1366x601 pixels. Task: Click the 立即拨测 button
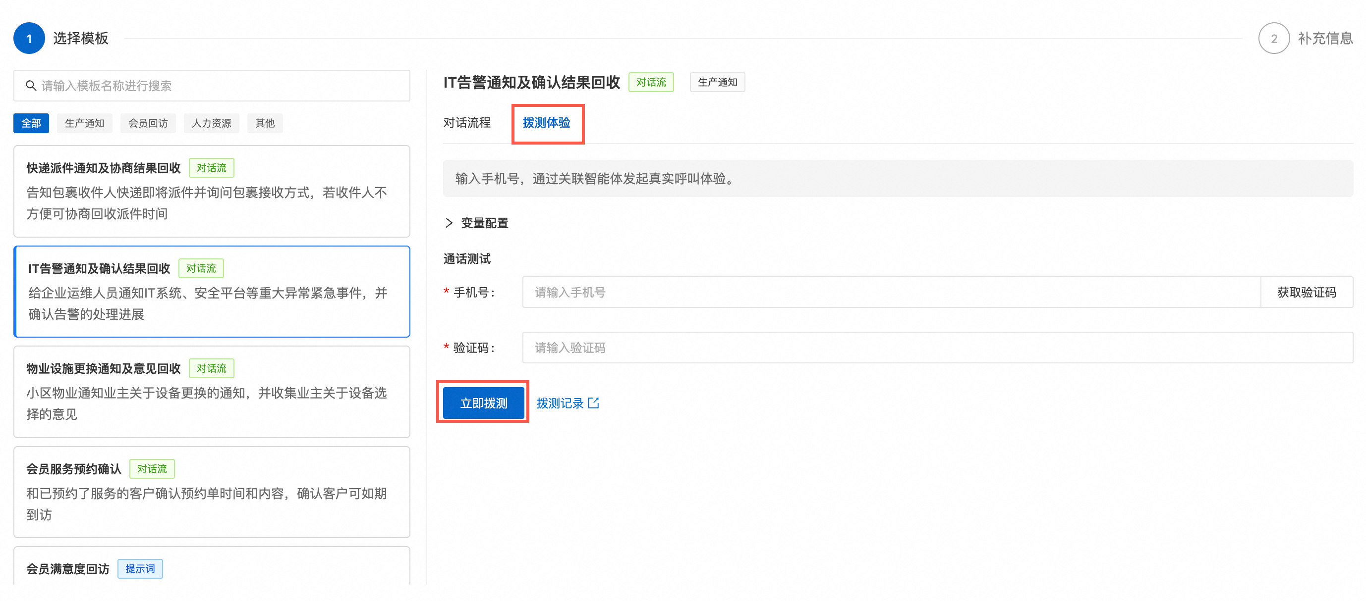click(484, 403)
